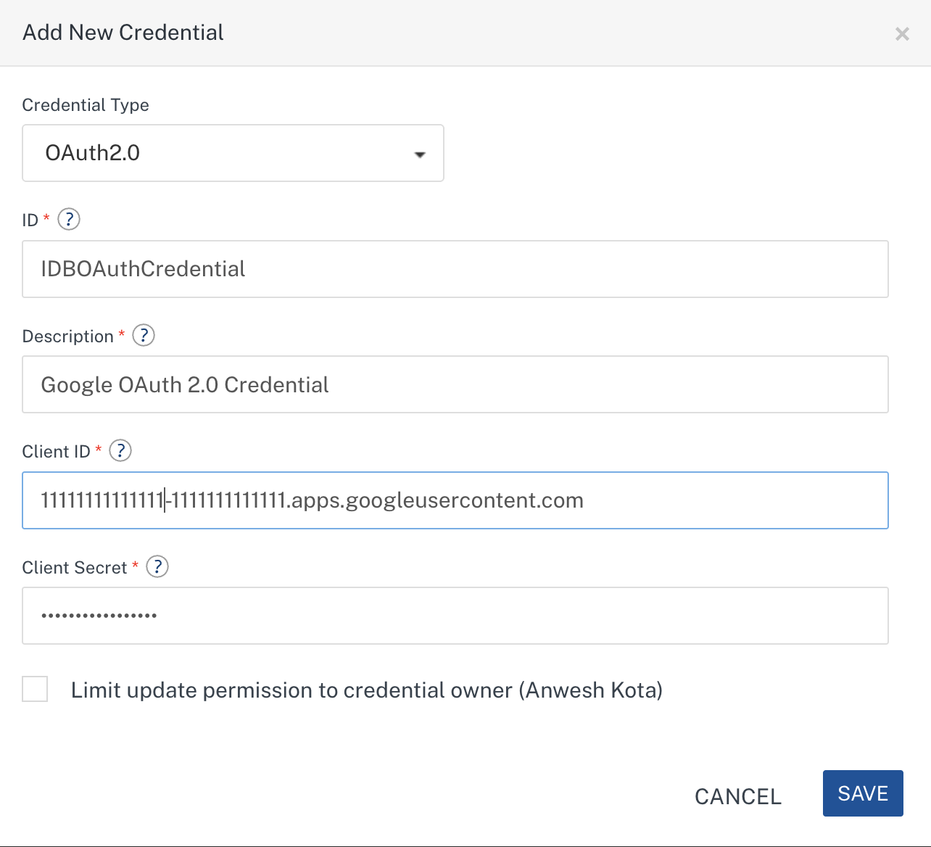This screenshot has width=931, height=847.
Task: Save the new credential
Action: pos(862,793)
